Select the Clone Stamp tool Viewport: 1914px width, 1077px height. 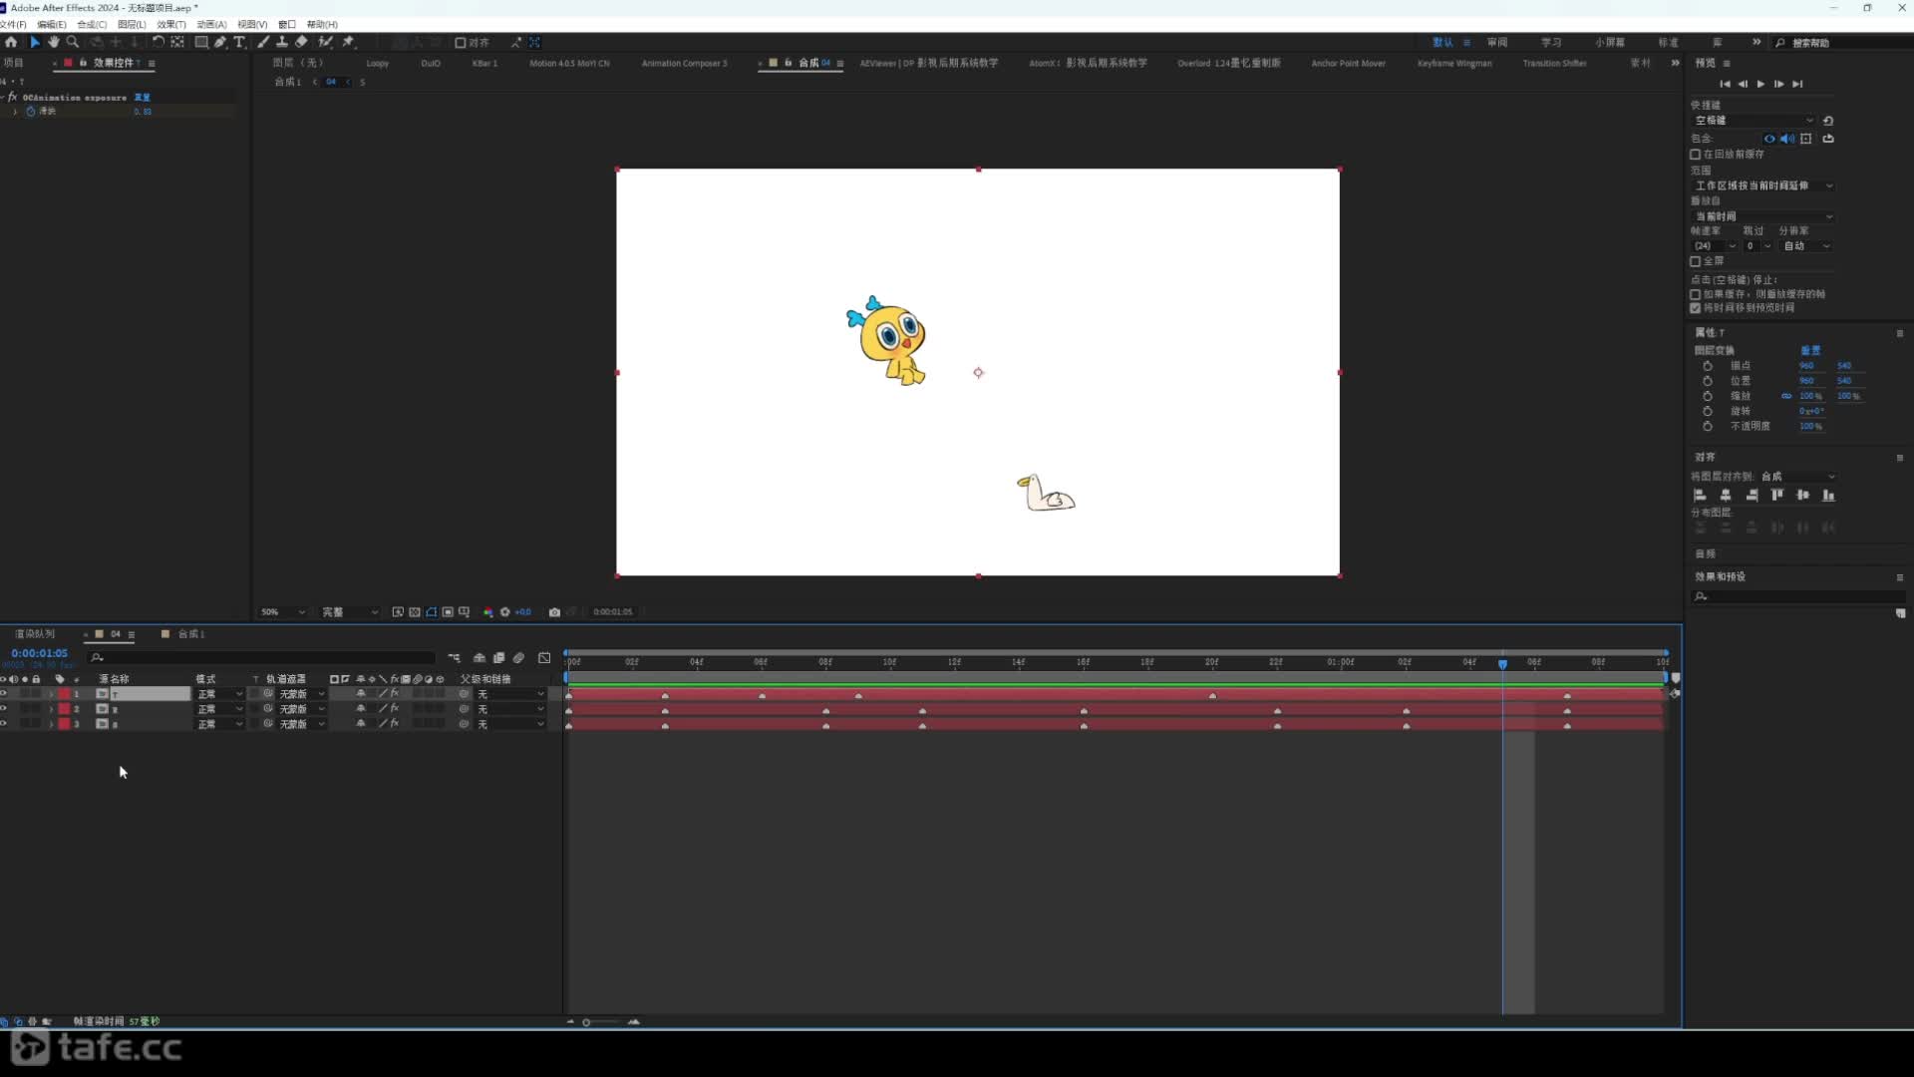[282, 42]
